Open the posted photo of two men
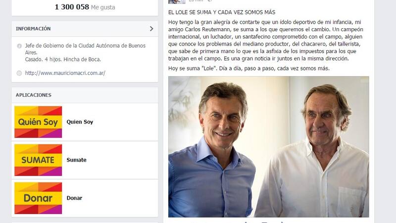 pos(269,147)
